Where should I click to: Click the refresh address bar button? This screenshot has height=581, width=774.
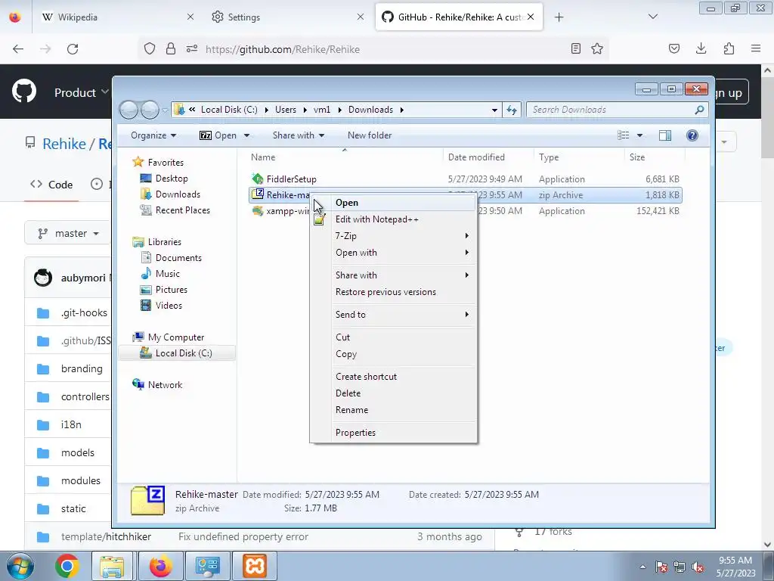pos(512,110)
